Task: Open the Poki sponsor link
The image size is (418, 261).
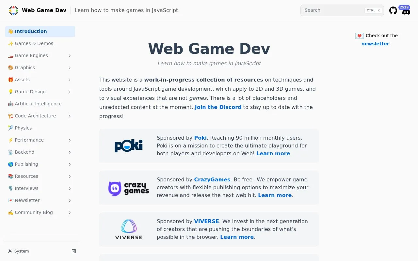Action: (200, 138)
